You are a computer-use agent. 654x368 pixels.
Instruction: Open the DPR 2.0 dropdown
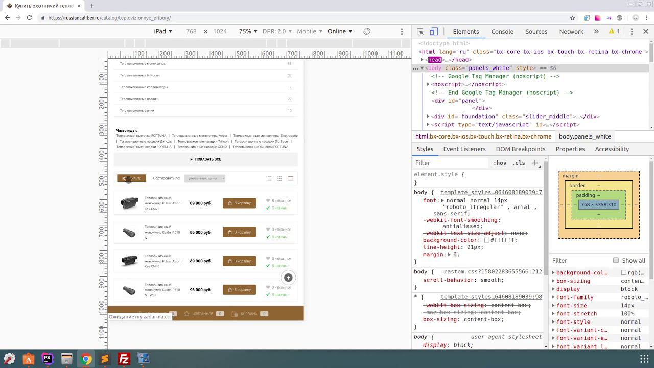pos(278,31)
